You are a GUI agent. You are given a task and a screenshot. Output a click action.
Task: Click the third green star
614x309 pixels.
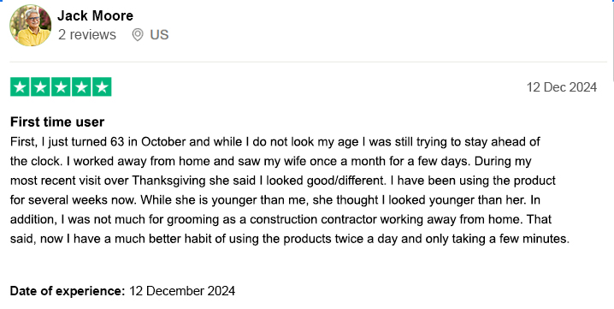pos(61,86)
